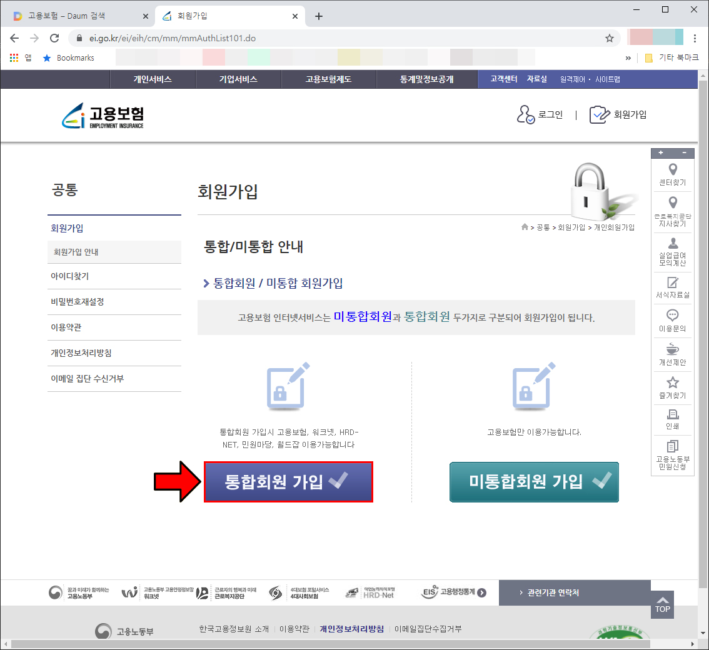The image size is (709, 650).
Task: Click 미통합회원 가입 button
Action: pyautogui.click(x=534, y=482)
